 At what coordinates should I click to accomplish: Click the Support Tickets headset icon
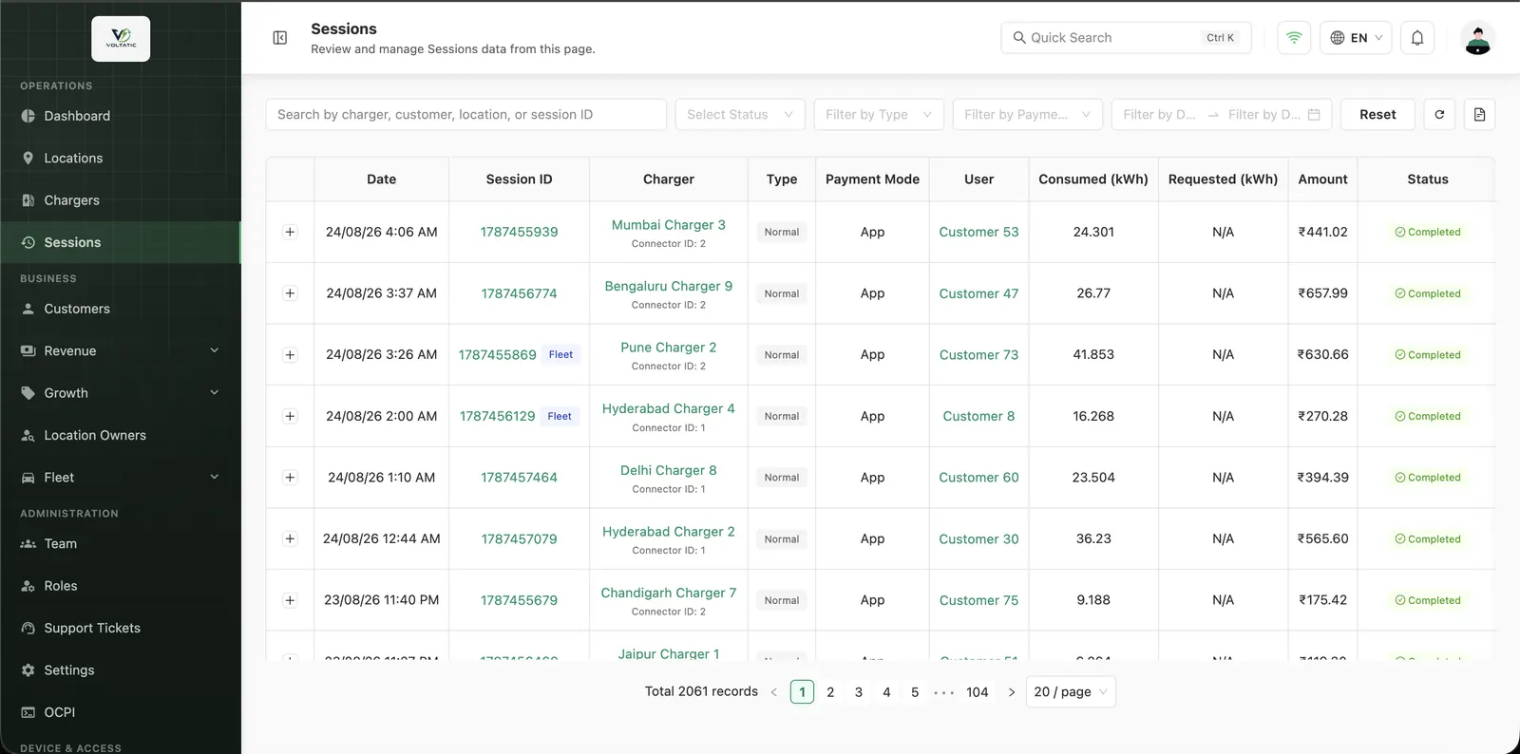pos(28,629)
